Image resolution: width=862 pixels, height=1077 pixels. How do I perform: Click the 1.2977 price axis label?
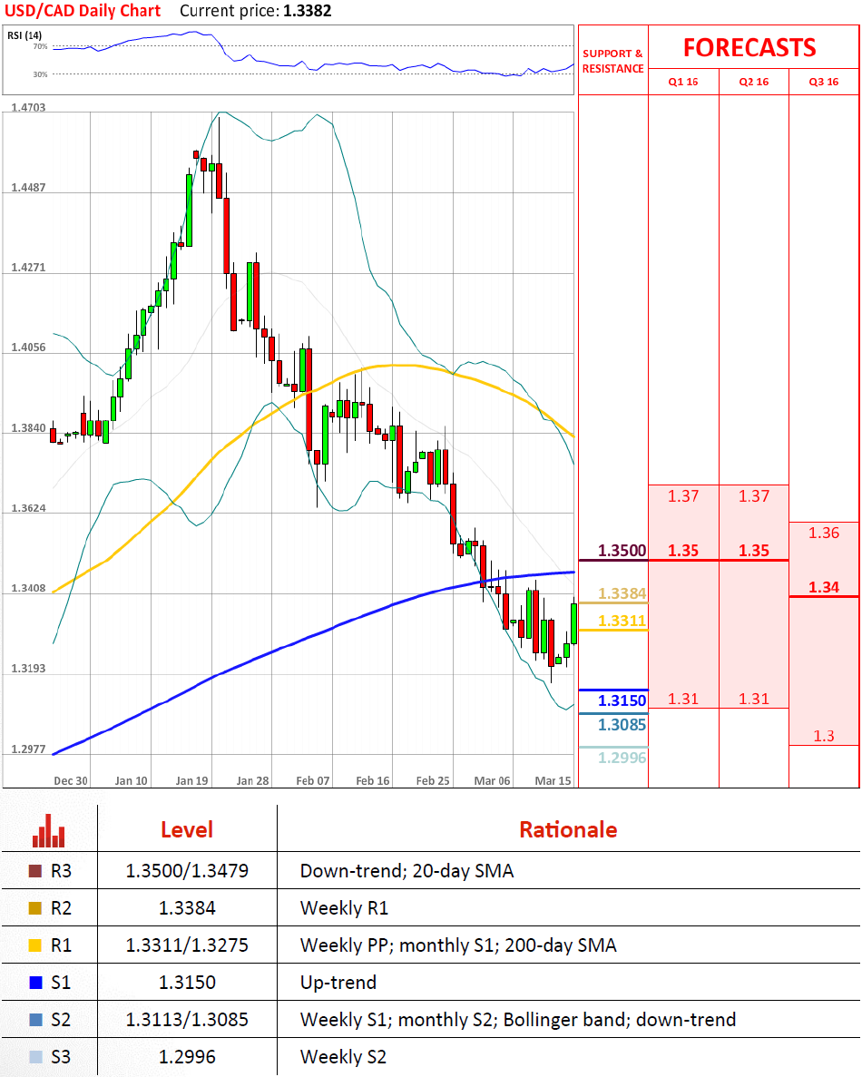28,749
